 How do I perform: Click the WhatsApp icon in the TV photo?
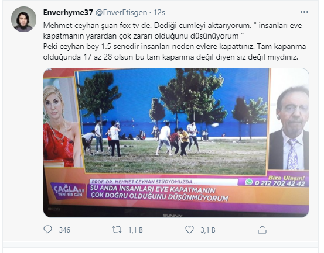(249, 182)
